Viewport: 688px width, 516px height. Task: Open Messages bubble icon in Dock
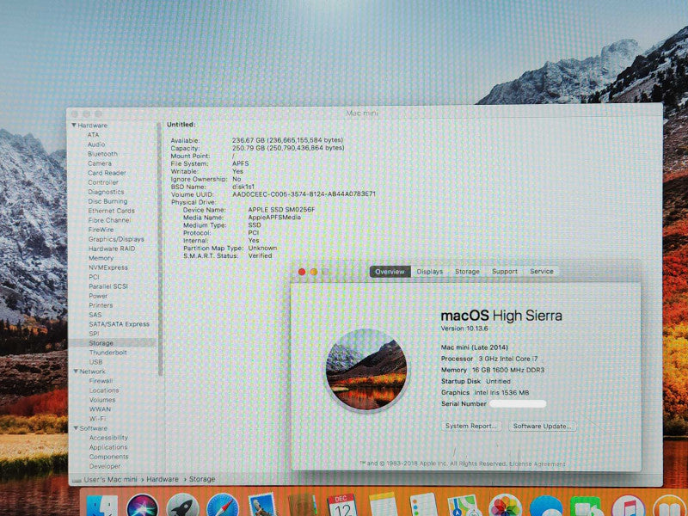(546, 507)
